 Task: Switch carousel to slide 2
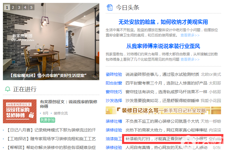click(x=13, y=7)
